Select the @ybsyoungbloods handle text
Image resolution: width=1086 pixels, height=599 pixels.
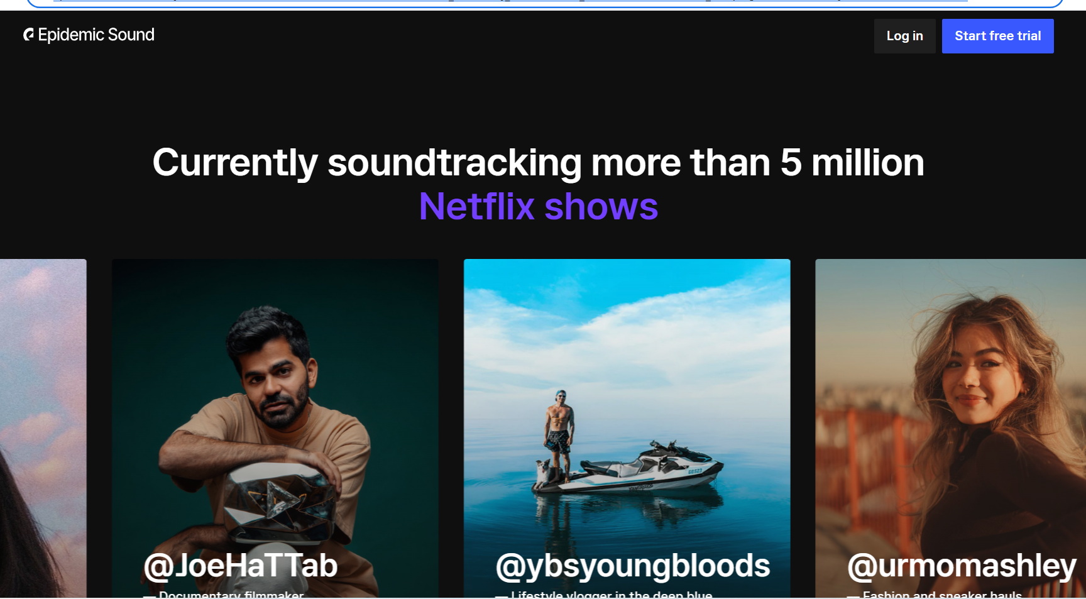pyautogui.click(x=633, y=566)
